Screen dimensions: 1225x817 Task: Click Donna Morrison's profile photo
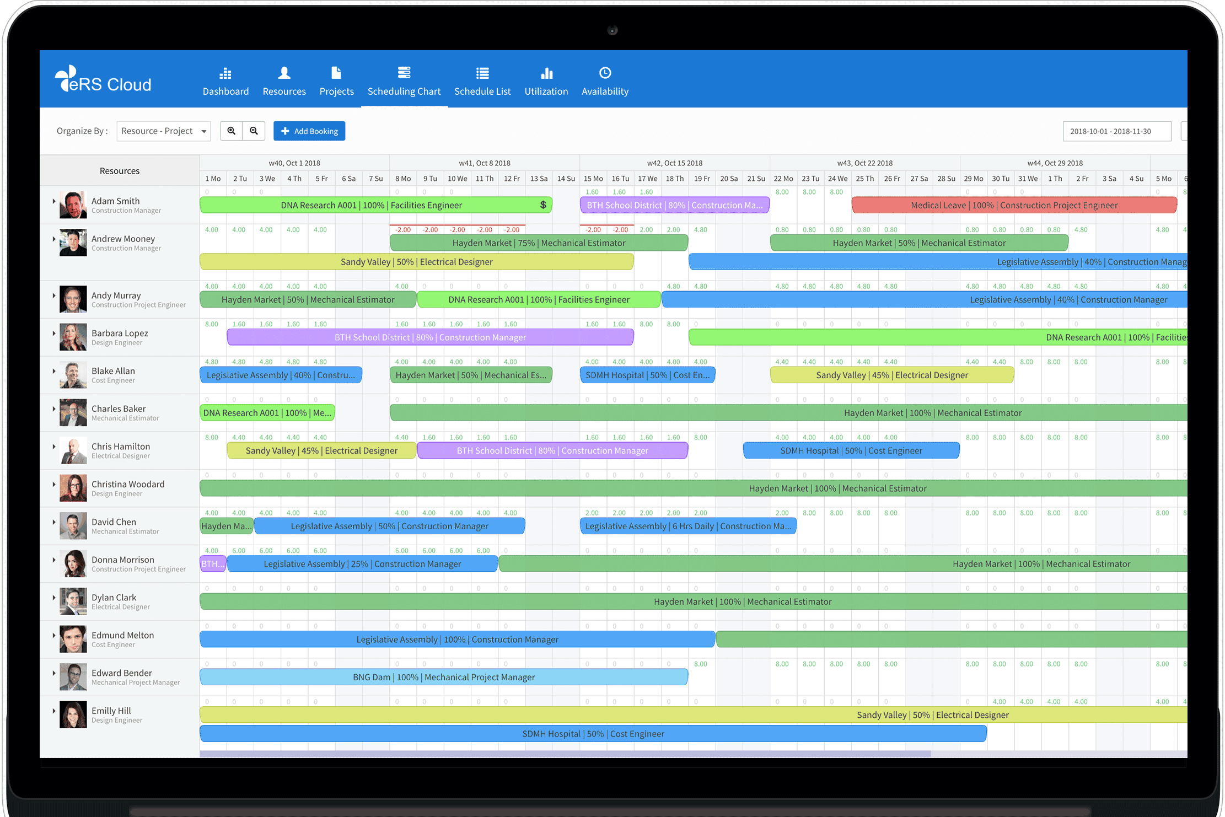[x=73, y=563]
